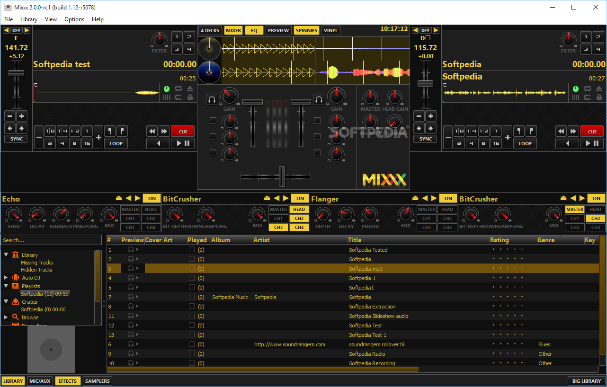Click left deck rate plus button
The width and height of the screenshot is (607, 387).
point(22,116)
